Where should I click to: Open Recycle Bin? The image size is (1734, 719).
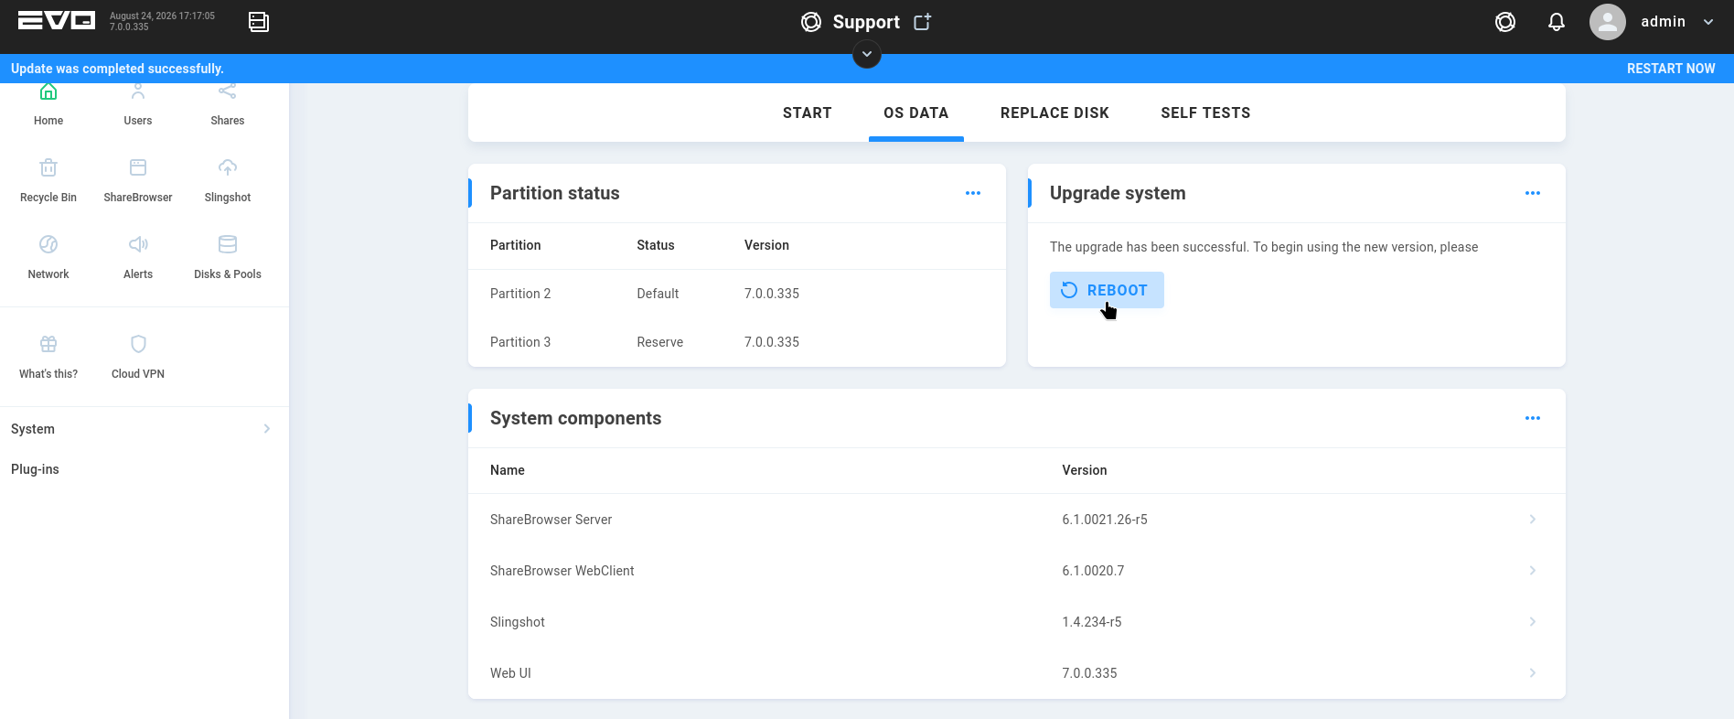(x=48, y=180)
